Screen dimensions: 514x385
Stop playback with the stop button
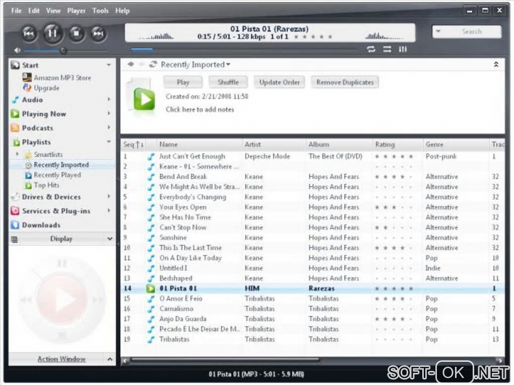[x=77, y=33]
